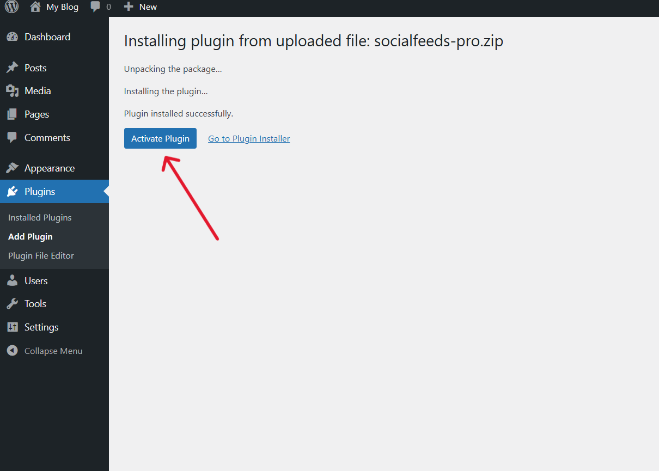This screenshot has width=659, height=471.
Task: Click the My Blog home icon
Action: coord(35,7)
